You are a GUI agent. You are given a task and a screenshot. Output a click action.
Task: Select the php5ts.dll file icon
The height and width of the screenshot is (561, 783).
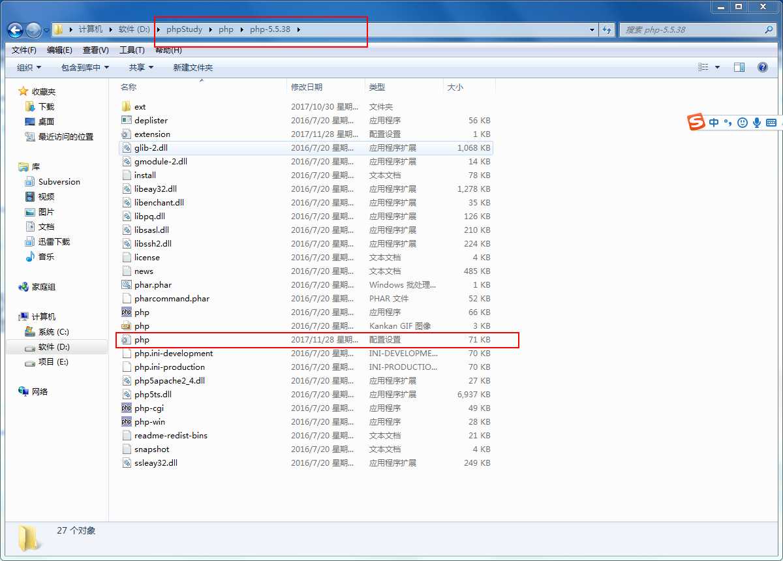tap(127, 394)
